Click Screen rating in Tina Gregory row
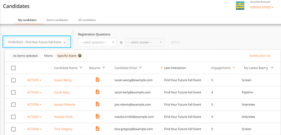 click(x=246, y=129)
